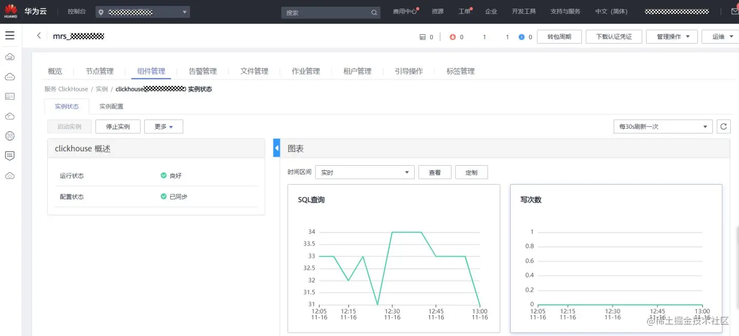Open 工单 in the top bar
Screen dimensions: 739x336
[x=464, y=11]
